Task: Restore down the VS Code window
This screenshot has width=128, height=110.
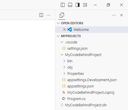Action: [x=108, y=5]
